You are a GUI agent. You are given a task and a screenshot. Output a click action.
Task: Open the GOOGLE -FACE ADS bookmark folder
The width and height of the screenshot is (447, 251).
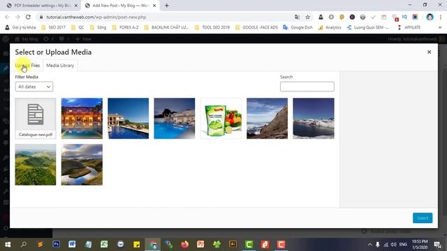[x=257, y=27]
